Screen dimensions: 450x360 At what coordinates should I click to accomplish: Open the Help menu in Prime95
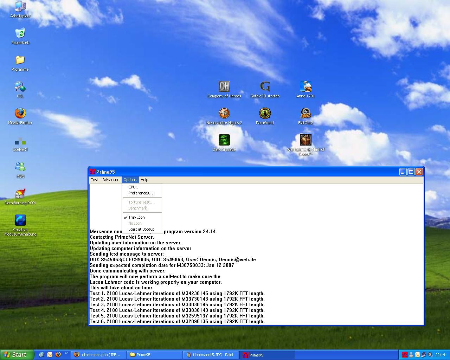(144, 180)
